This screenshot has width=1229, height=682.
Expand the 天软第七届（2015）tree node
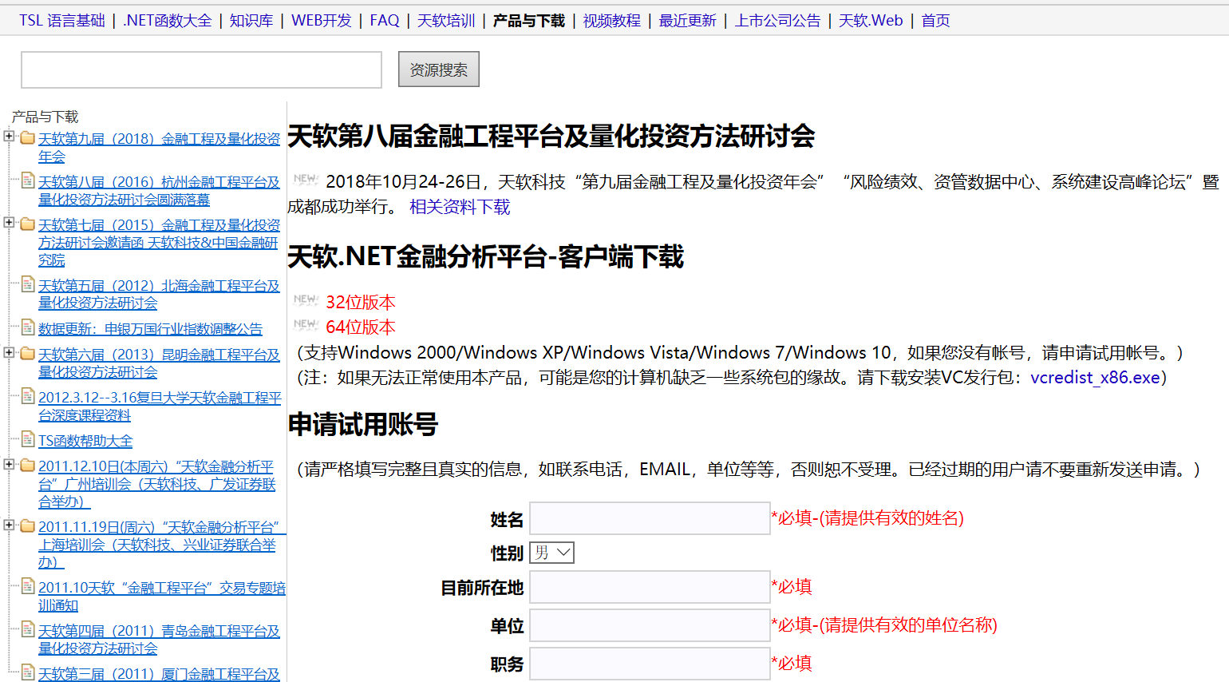tap(9, 223)
